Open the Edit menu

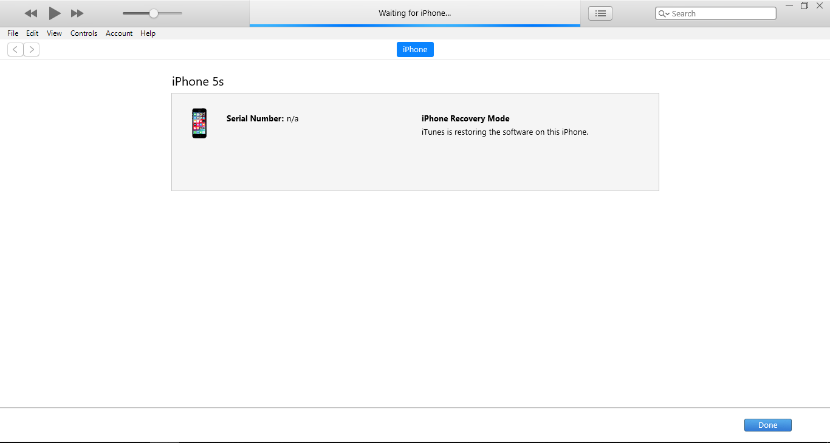32,33
